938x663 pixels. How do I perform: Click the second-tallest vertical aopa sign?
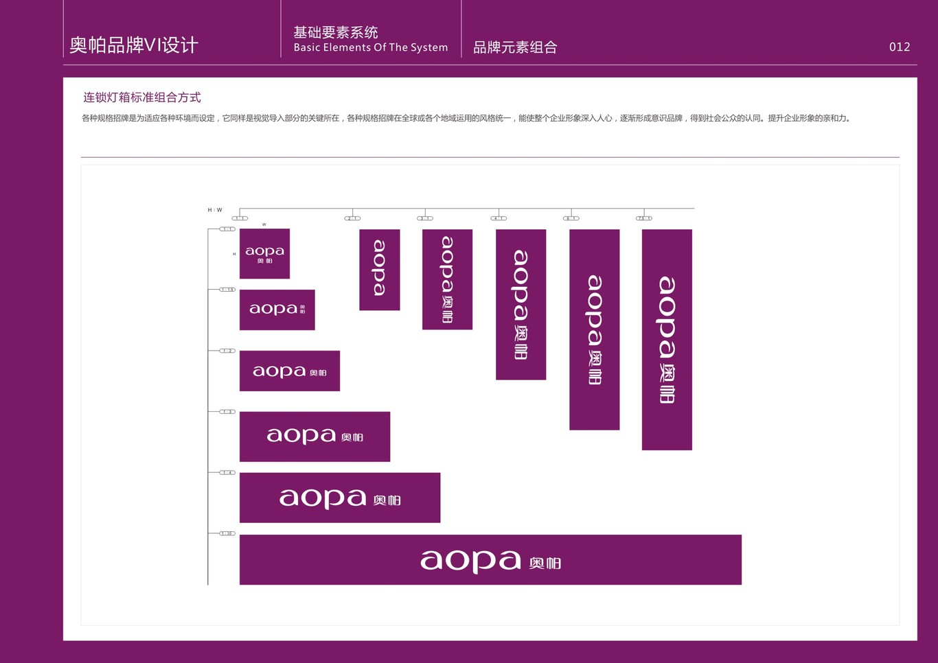[x=595, y=329]
